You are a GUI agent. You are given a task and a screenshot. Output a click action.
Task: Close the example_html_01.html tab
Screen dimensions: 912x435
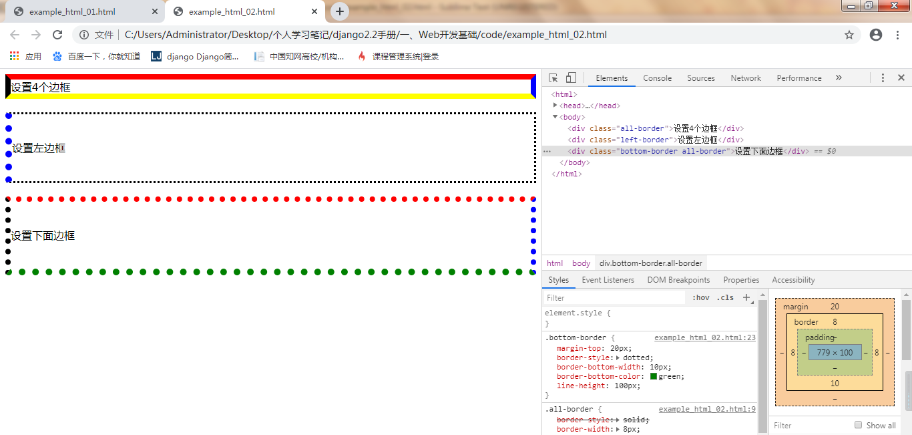click(154, 12)
